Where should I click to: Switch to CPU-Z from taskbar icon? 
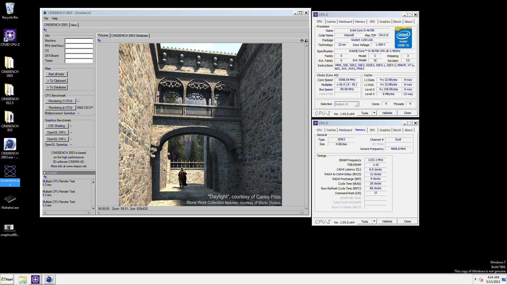click(35, 279)
